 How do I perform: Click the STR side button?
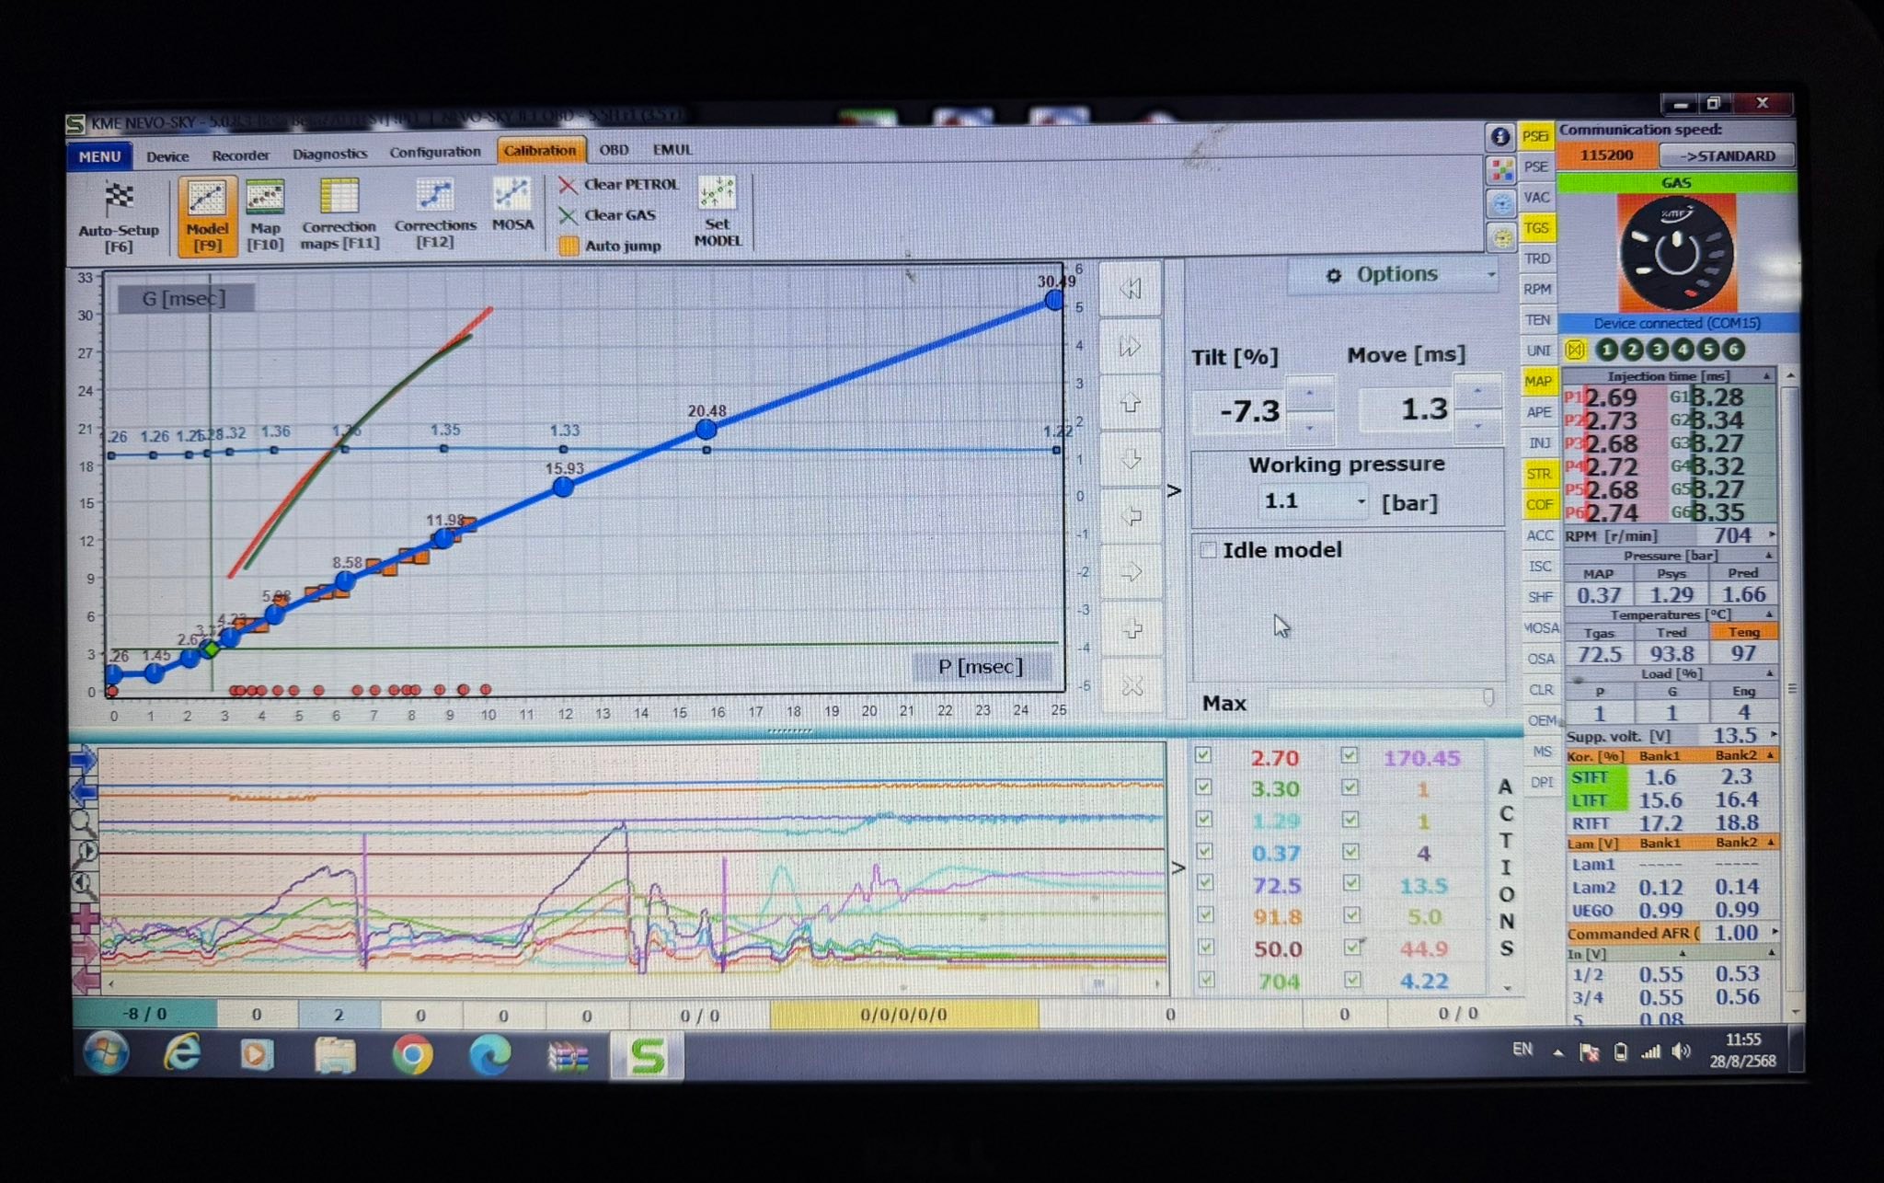click(1538, 474)
